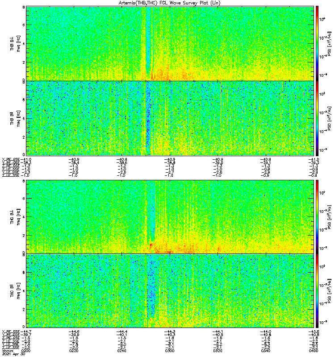The height and width of the screenshot is (357, 335).
Task: Click the 'THB B∥' axis label of the second panel
Action: pyautogui.click(x=12, y=118)
